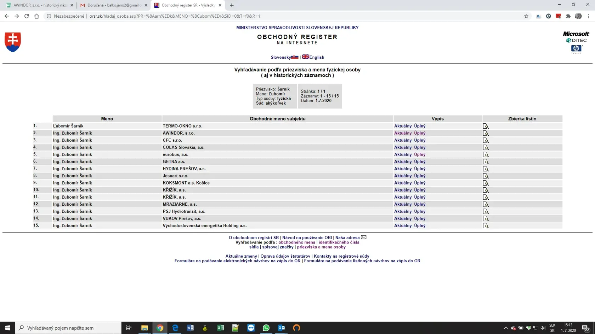Image resolution: width=595 pixels, height=334 pixels.
Task: Open File Explorer from the taskbar
Action: 144,328
